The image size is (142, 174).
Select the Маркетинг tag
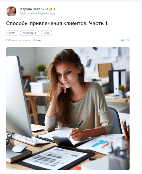pos(29,33)
